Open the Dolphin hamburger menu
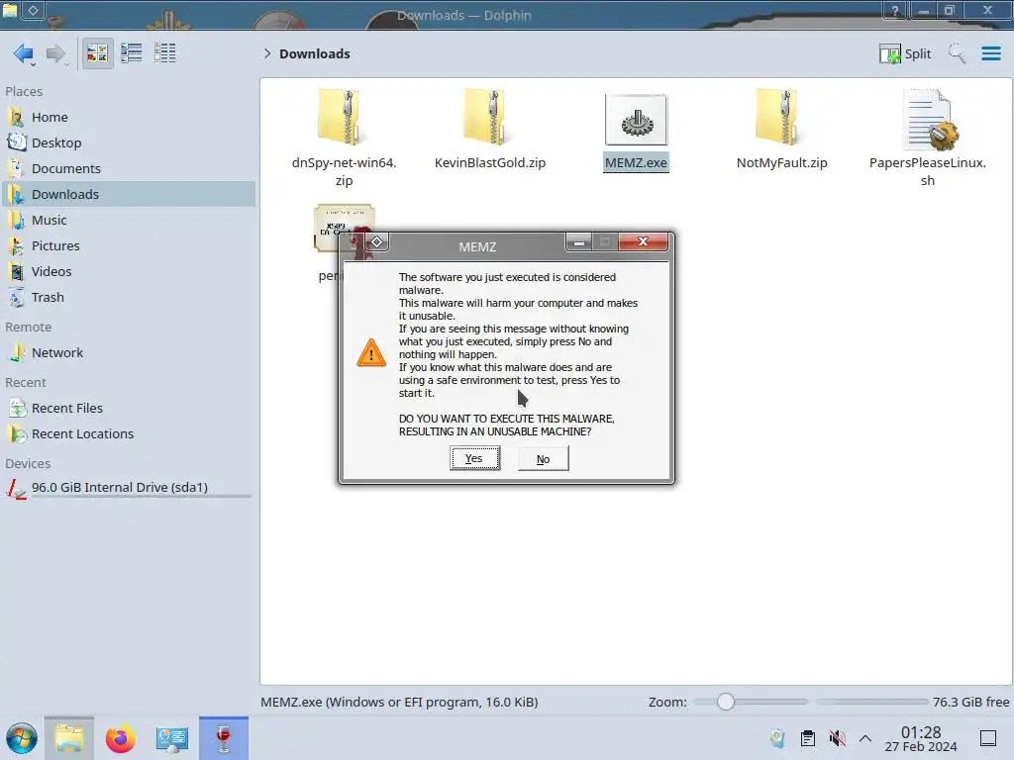This screenshot has height=760, width=1014. pos(990,53)
